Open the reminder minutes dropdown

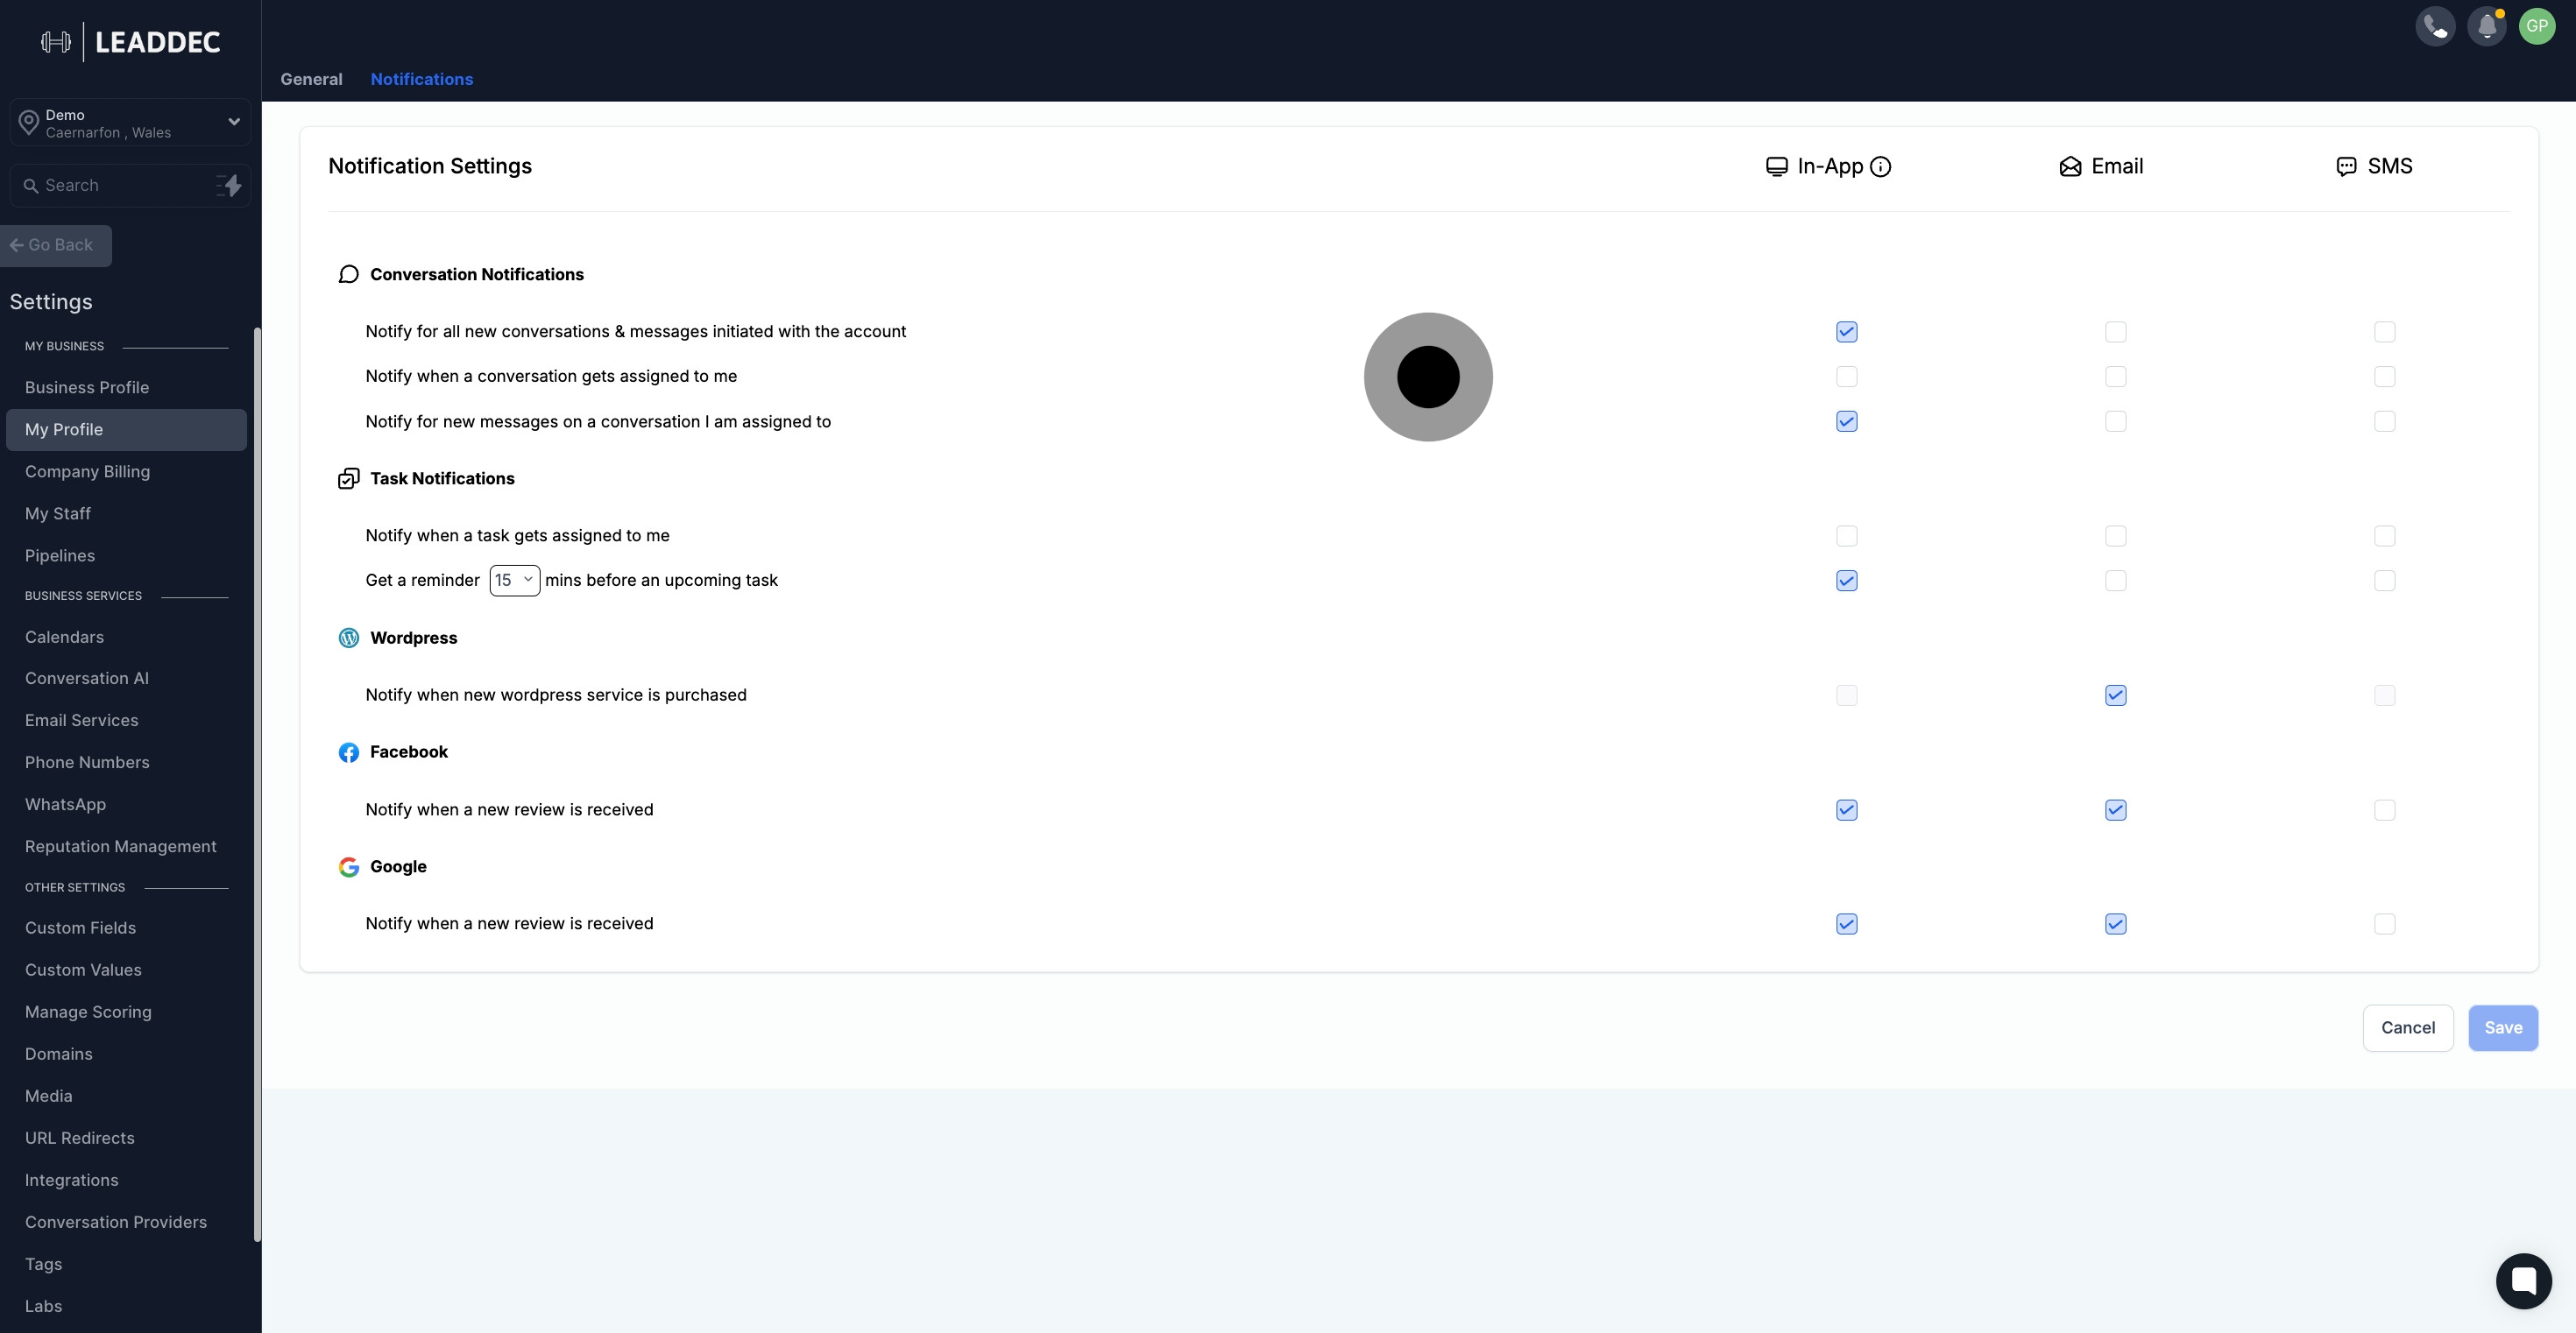click(x=514, y=581)
